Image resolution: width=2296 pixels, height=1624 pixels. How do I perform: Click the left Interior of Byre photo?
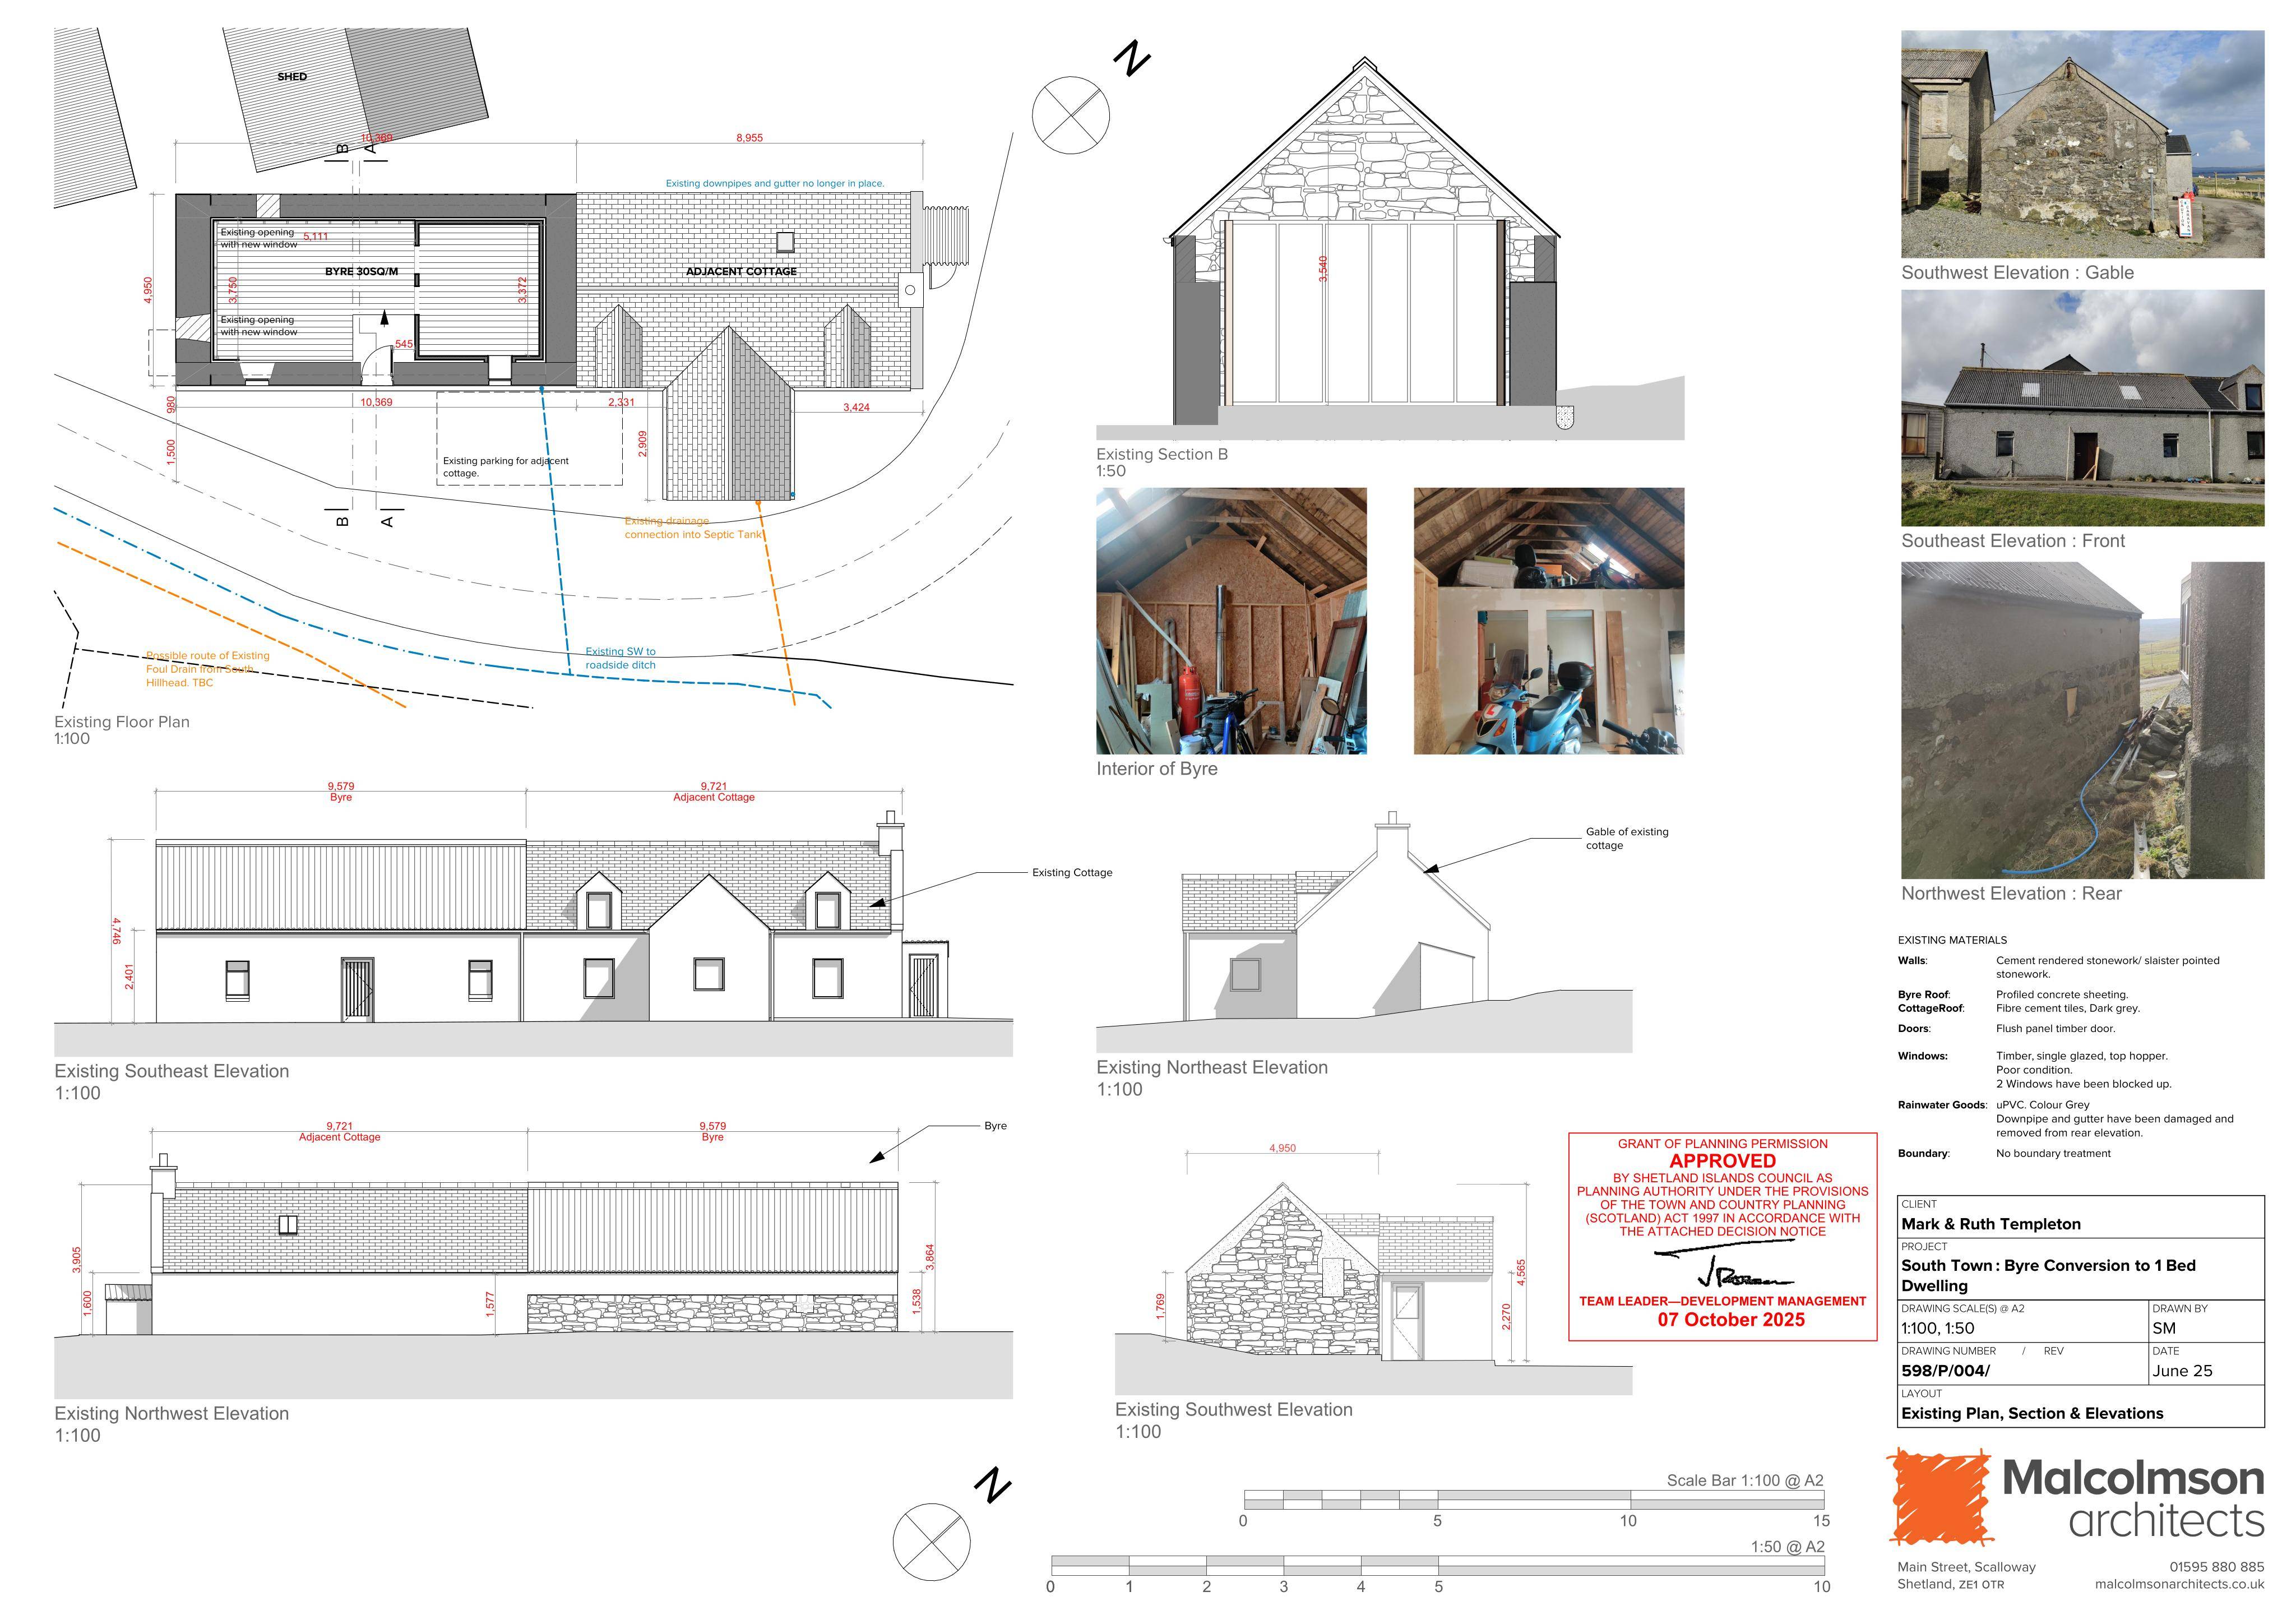[x=1231, y=621]
